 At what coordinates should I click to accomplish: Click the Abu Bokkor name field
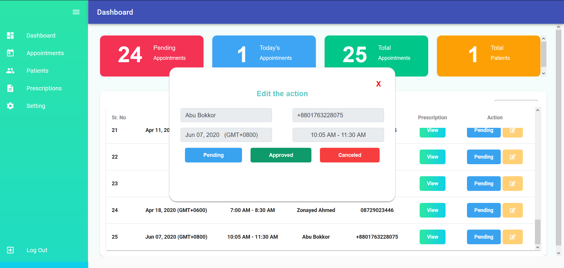(226, 115)
